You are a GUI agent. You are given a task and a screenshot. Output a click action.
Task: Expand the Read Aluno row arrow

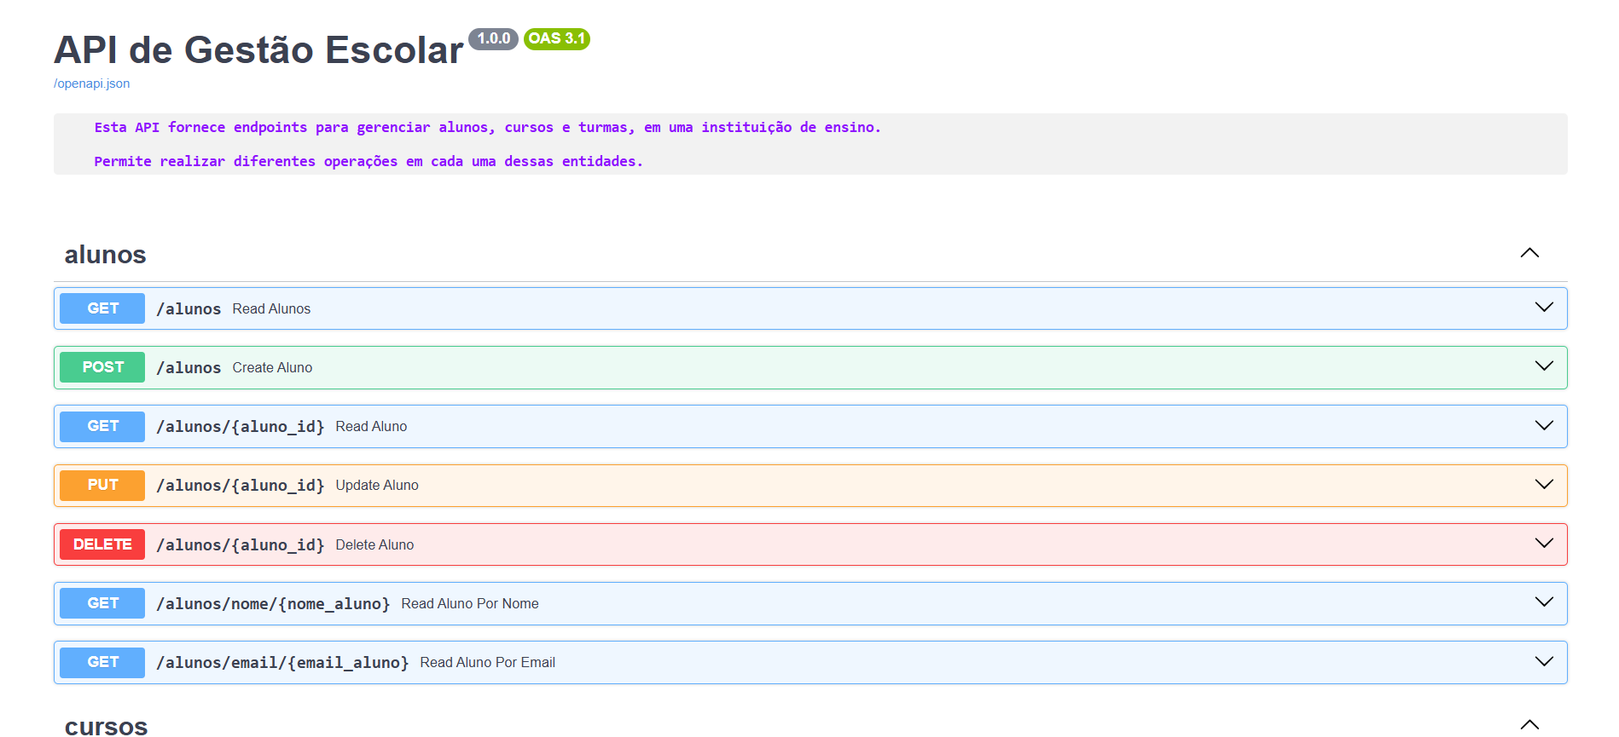click(1543, 426)
